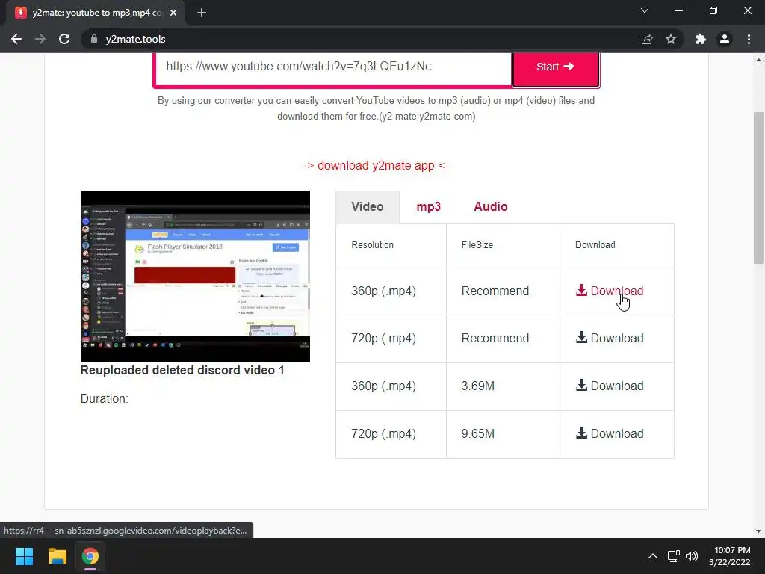Click the Resolution column header
The width and height of the screenshot is (765, 574).
tap(372, 245)
